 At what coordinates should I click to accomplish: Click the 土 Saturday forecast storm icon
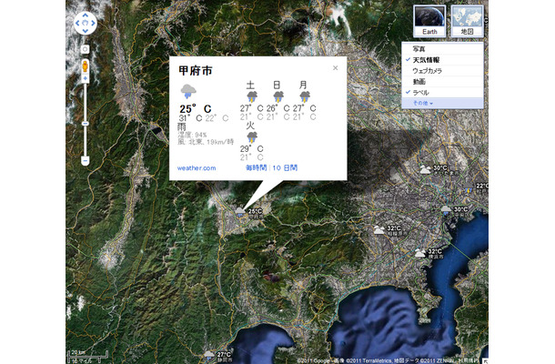(x=252, y=96)
